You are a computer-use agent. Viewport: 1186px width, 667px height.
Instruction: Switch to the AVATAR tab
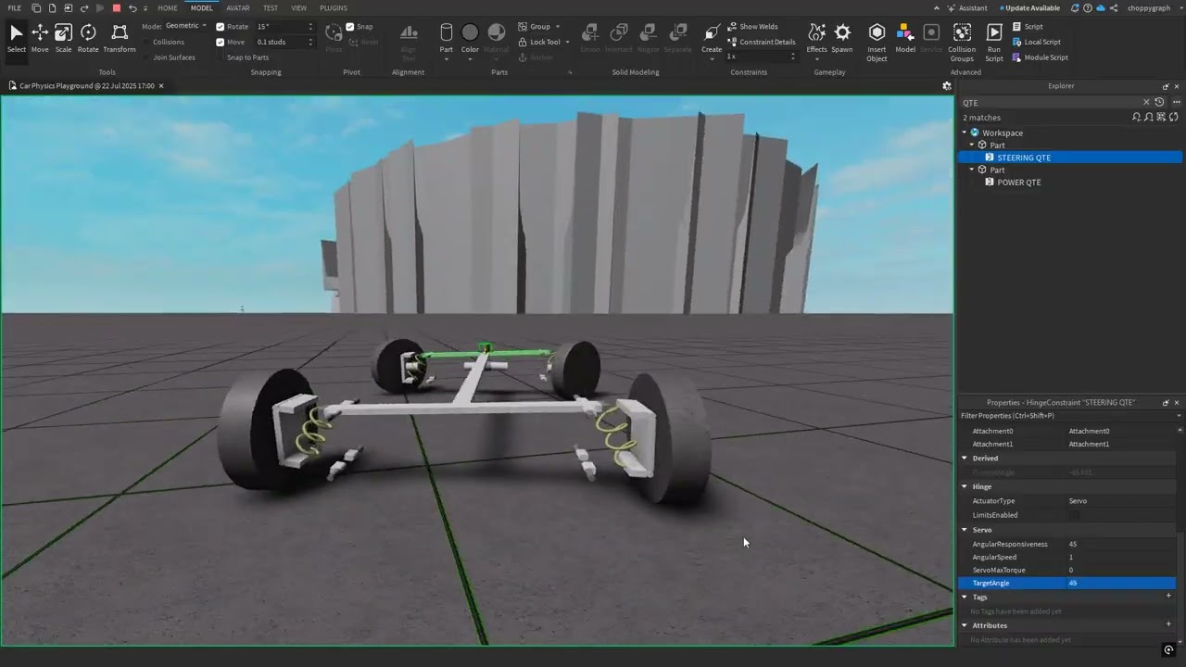point(238,8)
